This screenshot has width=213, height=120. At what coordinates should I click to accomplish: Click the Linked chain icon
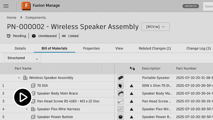click(x=64, y=36)
